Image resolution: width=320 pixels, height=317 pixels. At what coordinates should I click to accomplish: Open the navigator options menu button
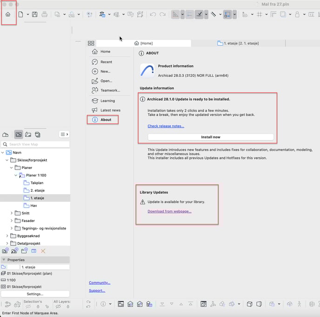(x=64, y=135)
